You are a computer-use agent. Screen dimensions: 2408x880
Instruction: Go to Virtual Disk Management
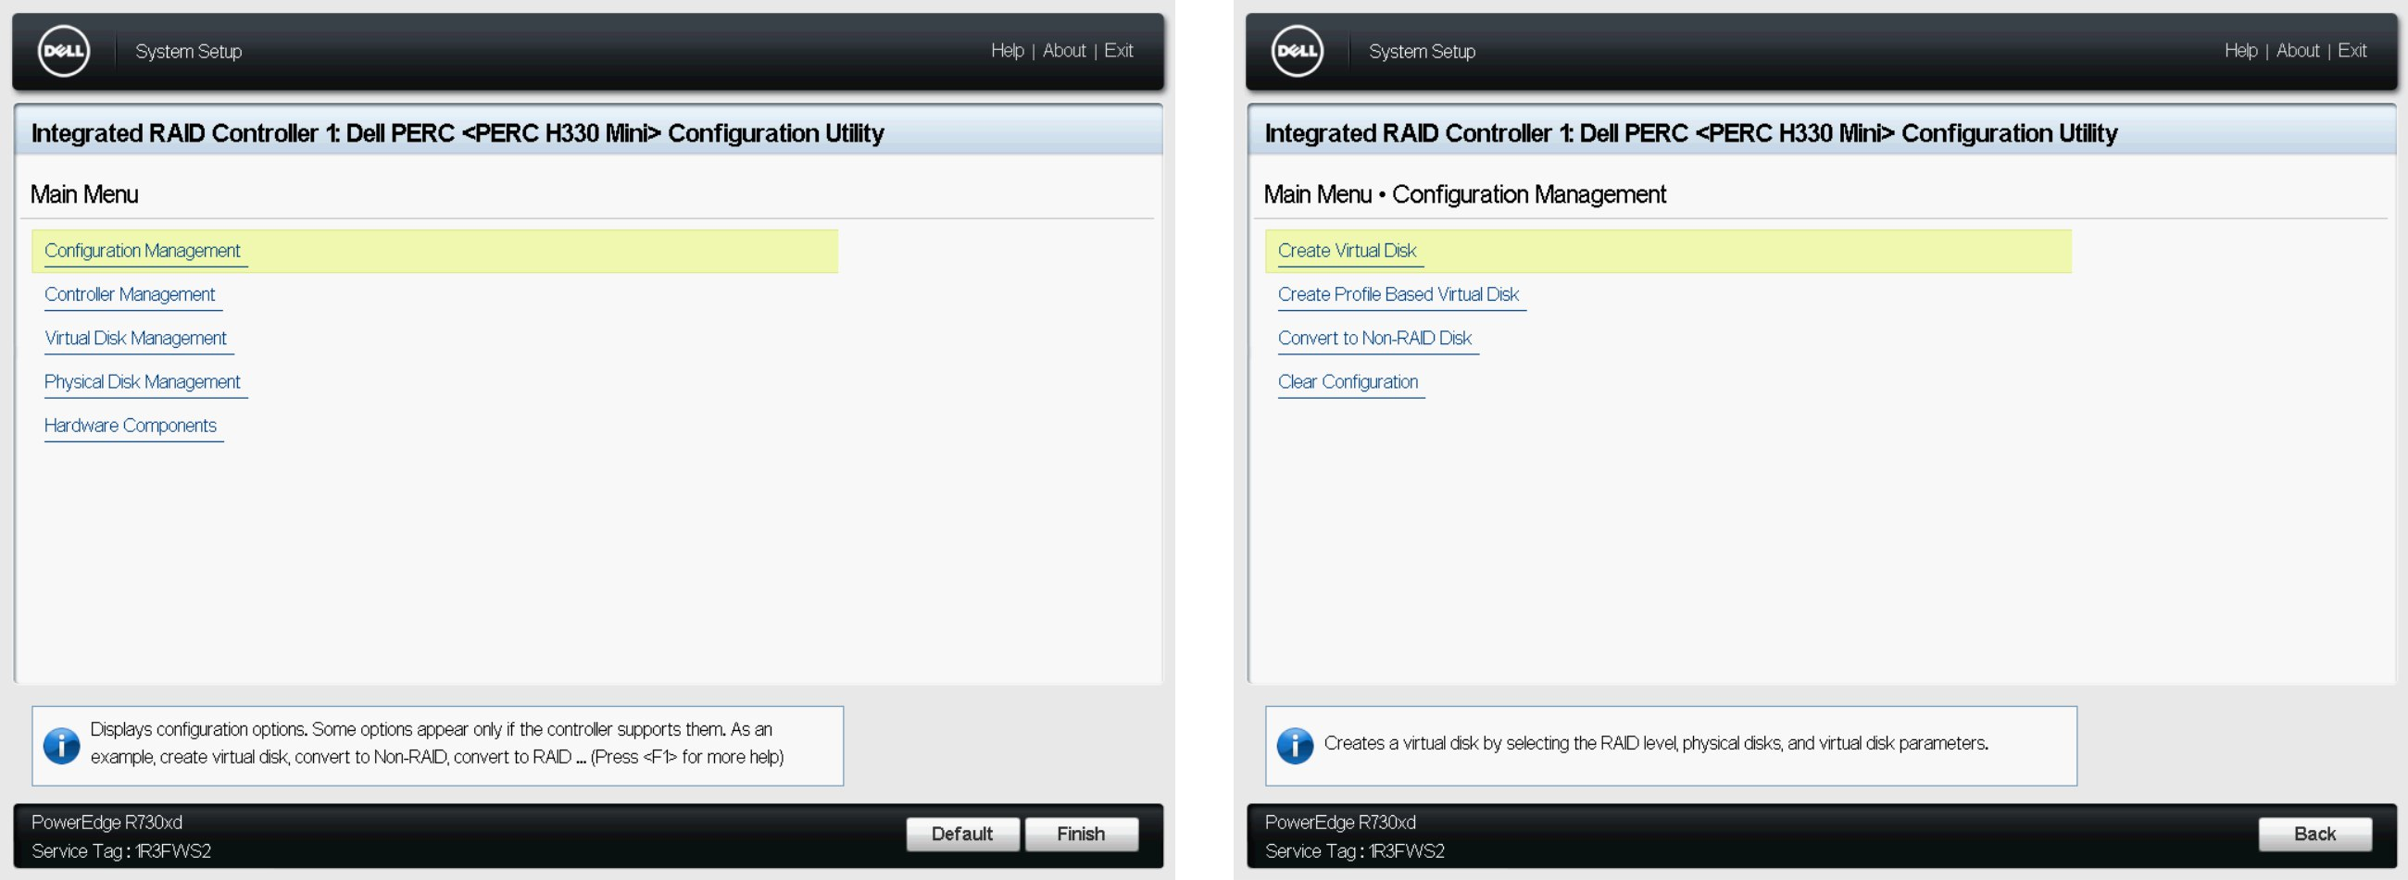135,338
